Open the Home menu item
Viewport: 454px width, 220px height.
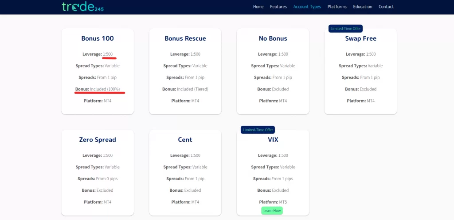pyautogui.click(x=258, y=7)
